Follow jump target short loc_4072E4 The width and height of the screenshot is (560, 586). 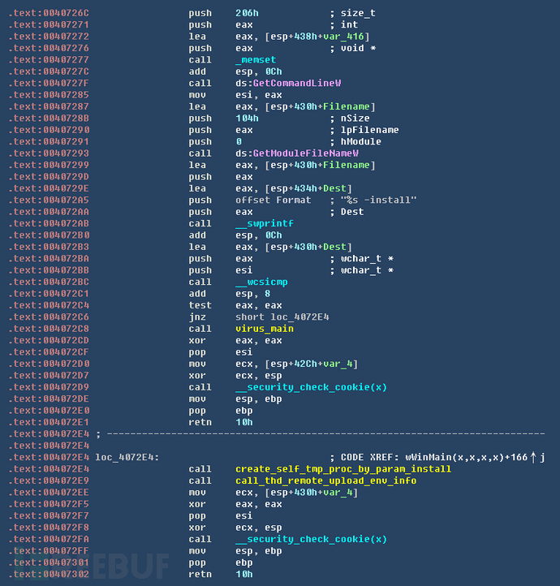[282, 317]
